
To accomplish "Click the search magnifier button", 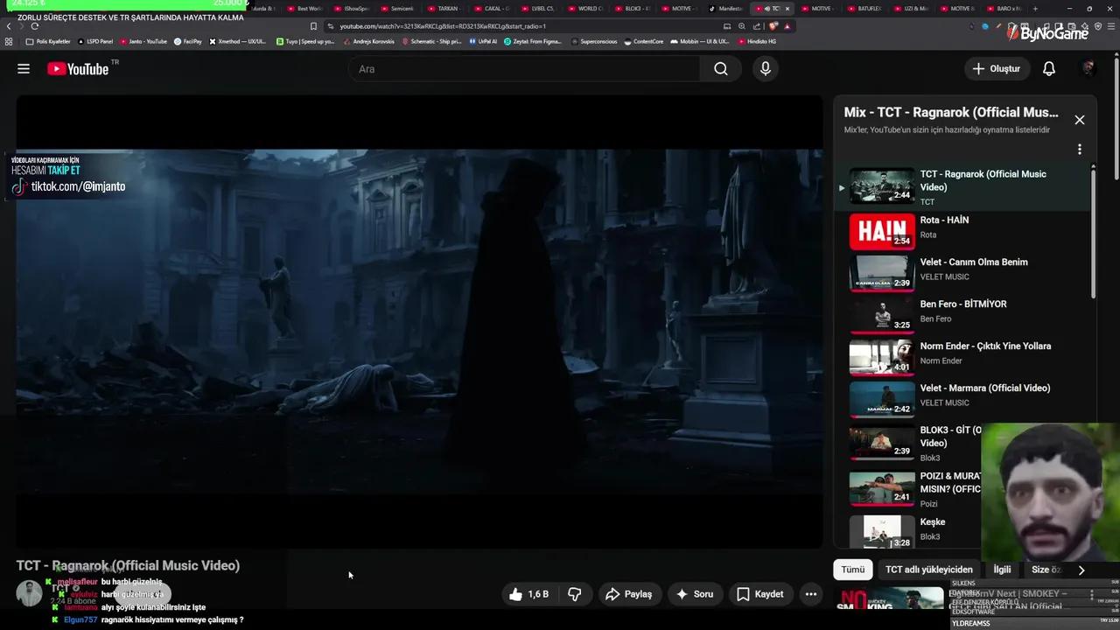I will coord(721,69).
